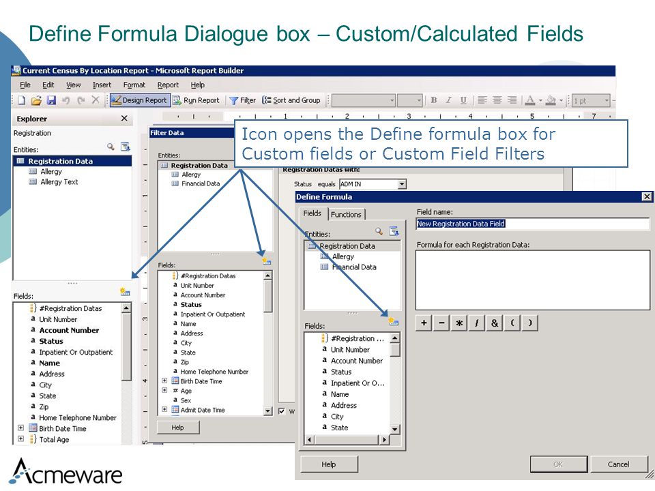This screenshot has width=655, height=491.
Task: Select Financial Data in Define Formula
Action: [x=354, y=267]
